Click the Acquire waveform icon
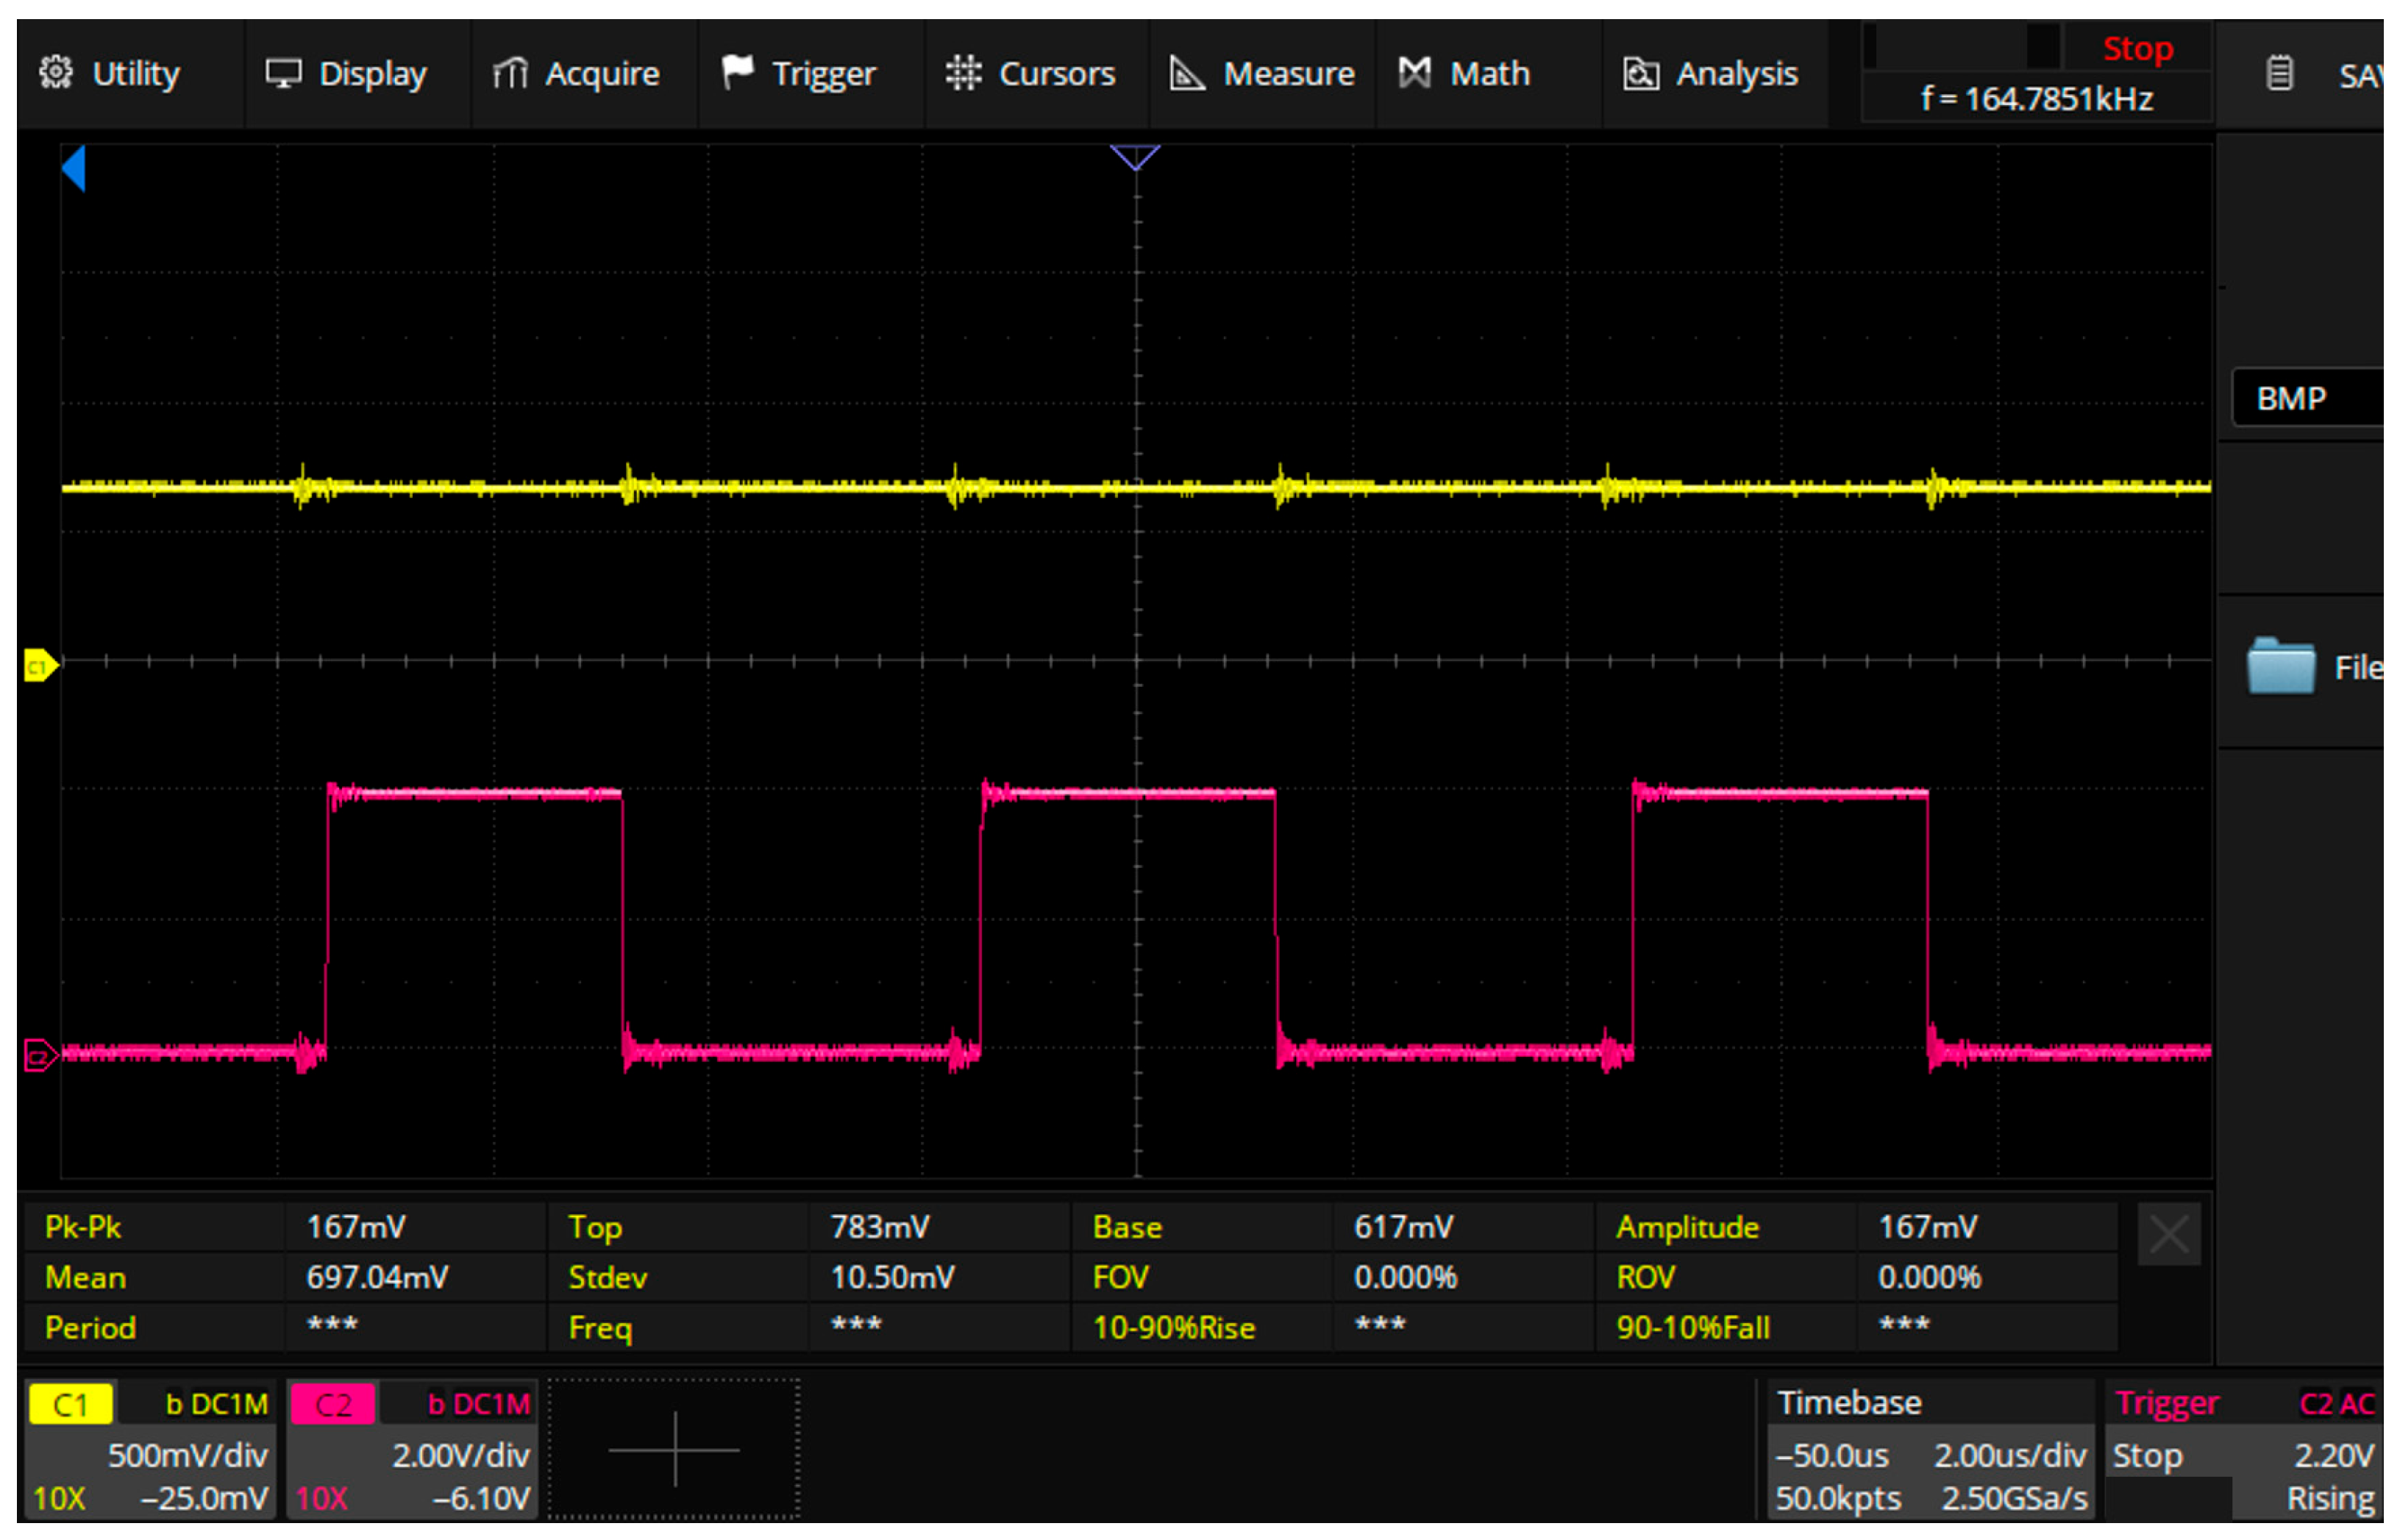Image resolution: width=2400 pixels, height=1540 pixels. click(510, 73)
